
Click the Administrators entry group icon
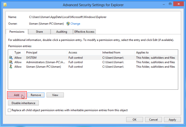[11, 62]
